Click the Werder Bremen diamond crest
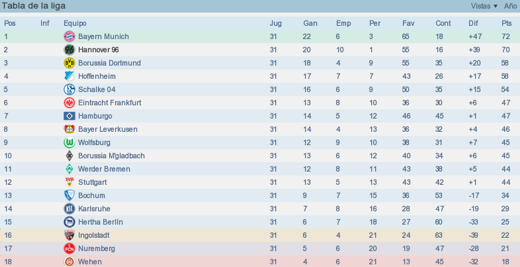The image size is (520, 267). click(x=69, y=169)
